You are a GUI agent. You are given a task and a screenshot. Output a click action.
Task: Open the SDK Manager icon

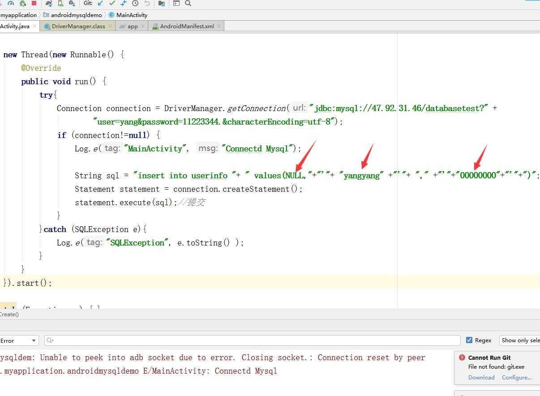coord(72,3)
